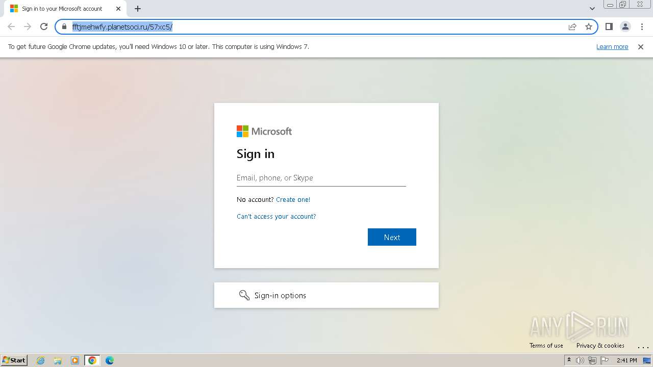The height and width of the screenshot is (367, 653).
Task: Open a new tab with plus button
Action: (138, 9)
